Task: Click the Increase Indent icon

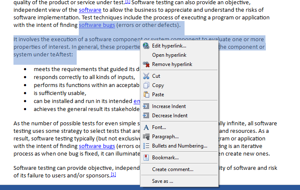Action: click(x=146, y=106)
